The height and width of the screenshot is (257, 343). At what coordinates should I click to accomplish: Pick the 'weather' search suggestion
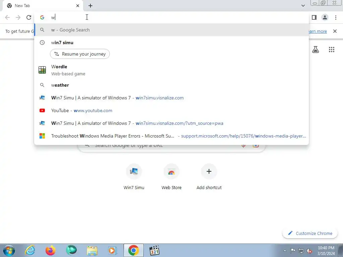pyautogui.click(x=171, y=85)
